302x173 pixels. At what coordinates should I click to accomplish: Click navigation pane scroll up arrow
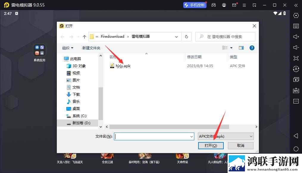click(x=101, y=56)
